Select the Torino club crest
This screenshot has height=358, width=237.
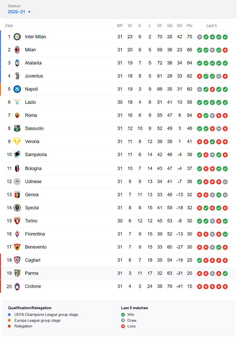pos(17,221)
